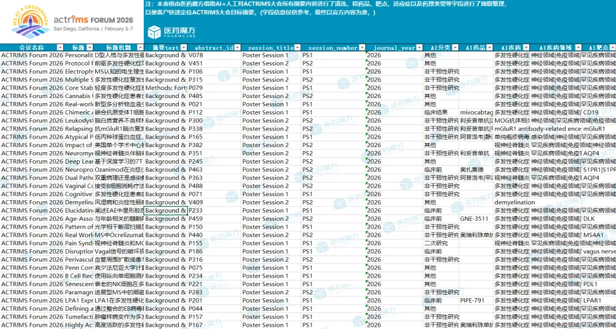The width and height of the screenshot is (616, 329).
Task: Select the abstract id cell P463
Action: pyautogui.click(x=214, y=169)
